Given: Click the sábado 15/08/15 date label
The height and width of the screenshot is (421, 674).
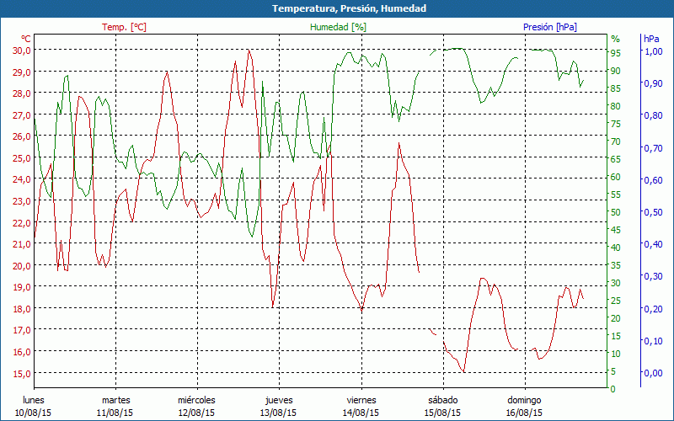Looking at the screenshot, I should (442, 406).
